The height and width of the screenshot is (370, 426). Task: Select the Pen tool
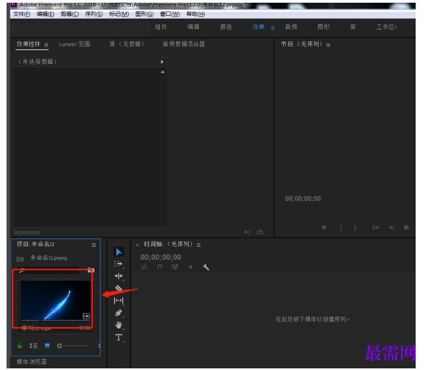119,313
